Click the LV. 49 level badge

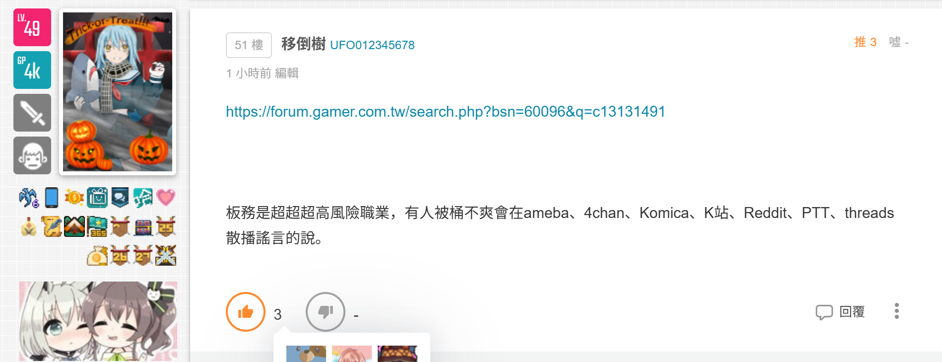32,27
